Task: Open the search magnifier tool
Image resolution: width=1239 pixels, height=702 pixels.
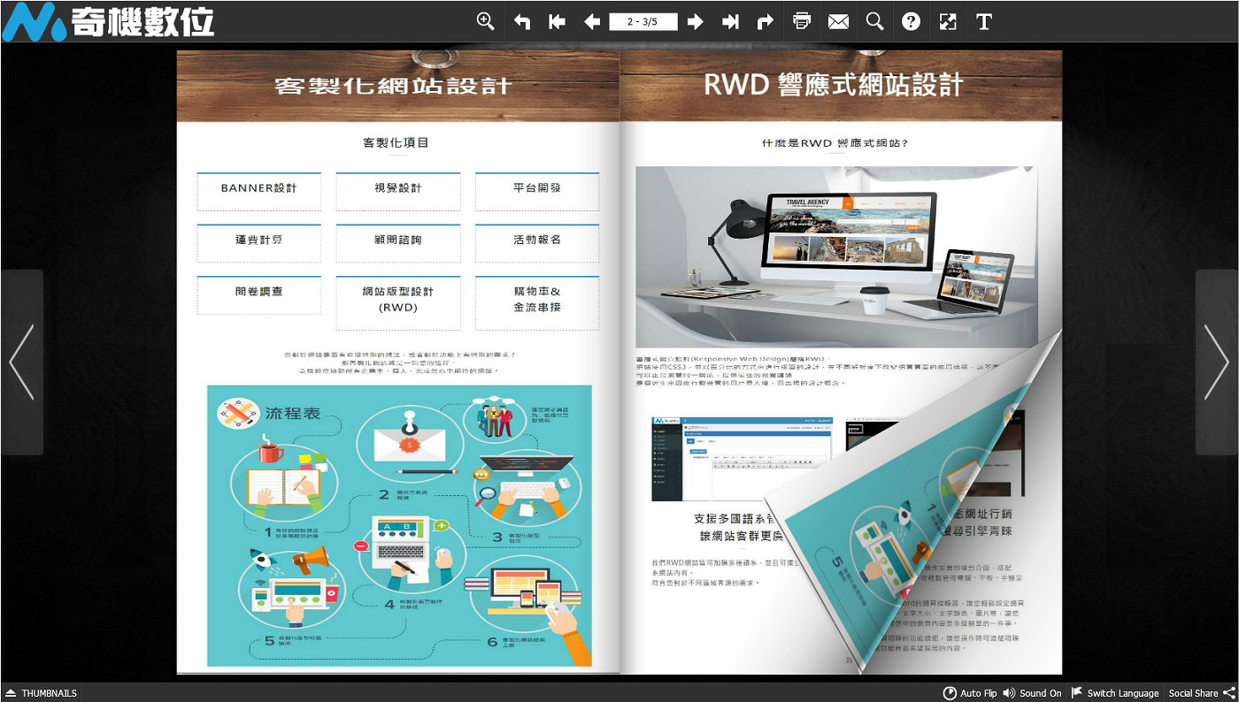Action: [874, 21]
